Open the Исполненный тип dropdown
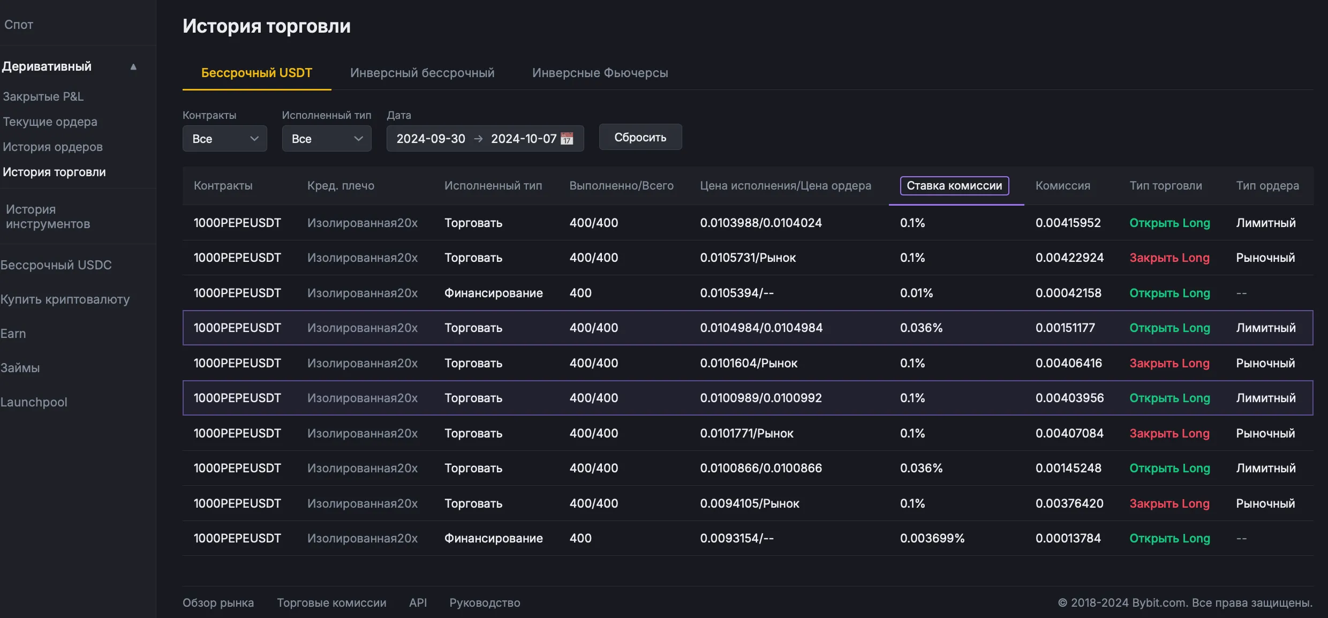1328x618 pixels. (x=326, y=139)
